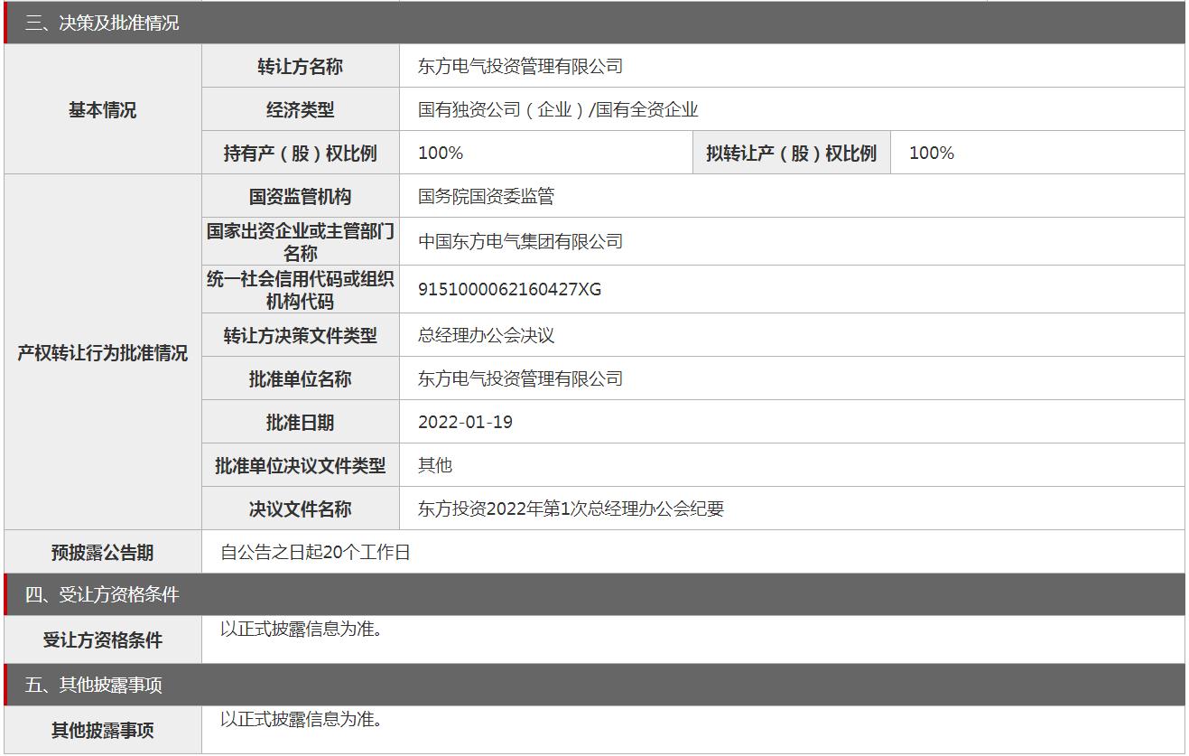Click the 其他披露事项 value 以正式披露信息为准
Screen dimensions: 1189x756
[x=302, y=719]
